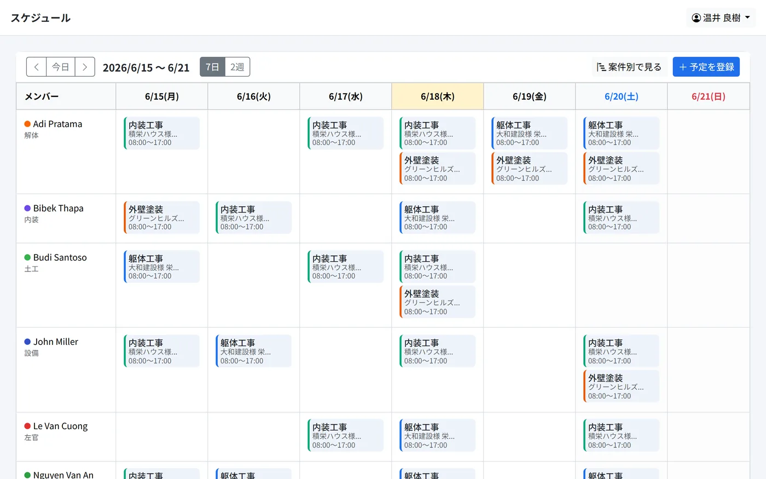
Task: Click red dot beside Le Van Cuong
Action: pos(27,426)
